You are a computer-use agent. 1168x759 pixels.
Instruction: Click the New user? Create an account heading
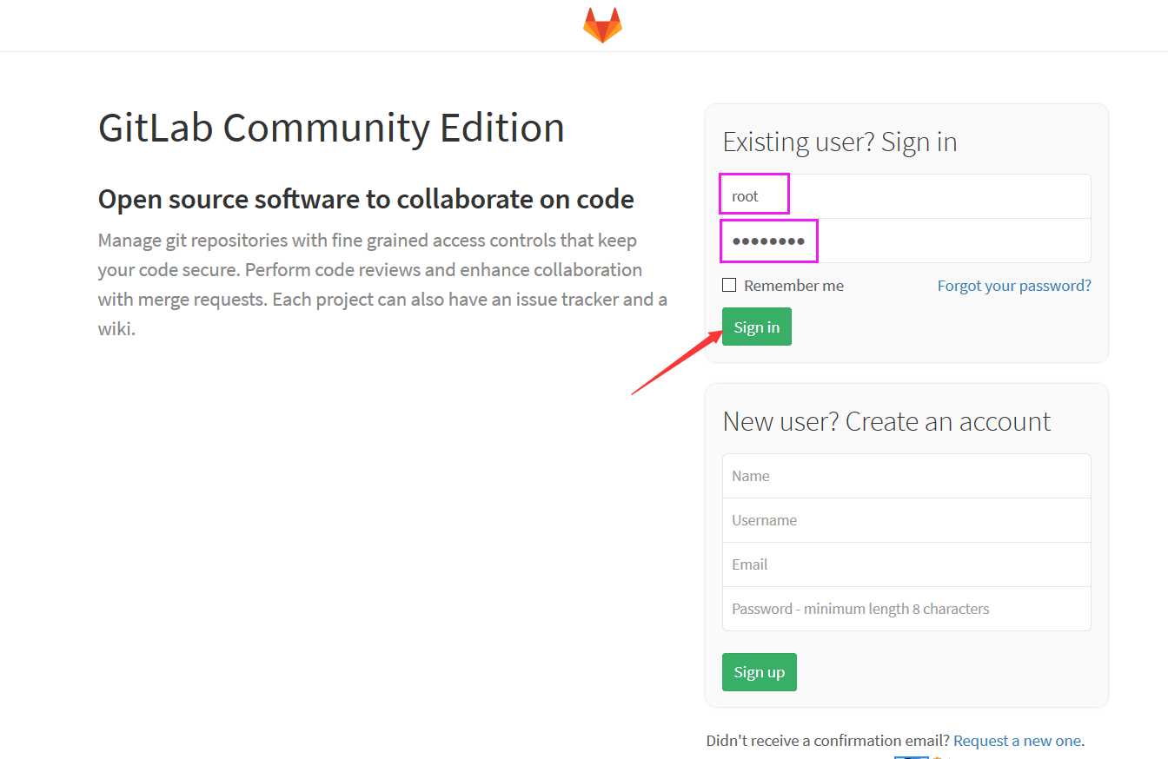[x=886, y=421]
